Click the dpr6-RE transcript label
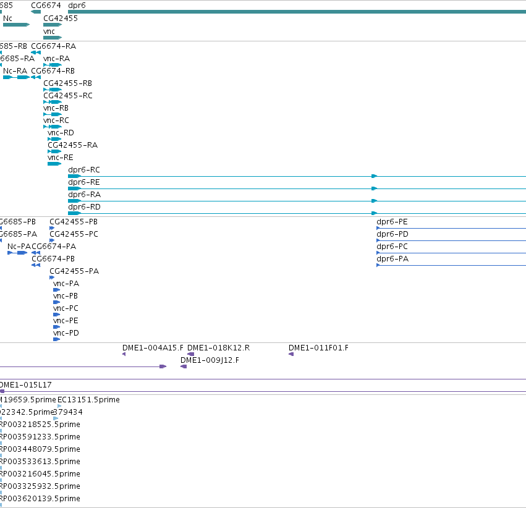 84,182
